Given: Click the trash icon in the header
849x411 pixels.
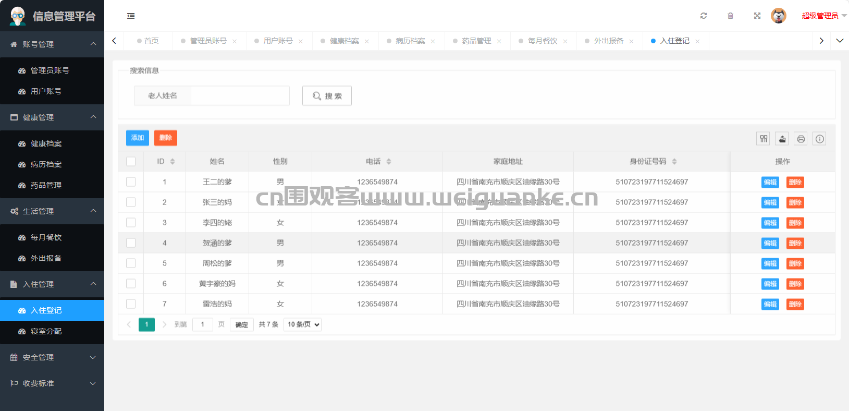Looking at the screenshot, I should click(x=730, y=16).
